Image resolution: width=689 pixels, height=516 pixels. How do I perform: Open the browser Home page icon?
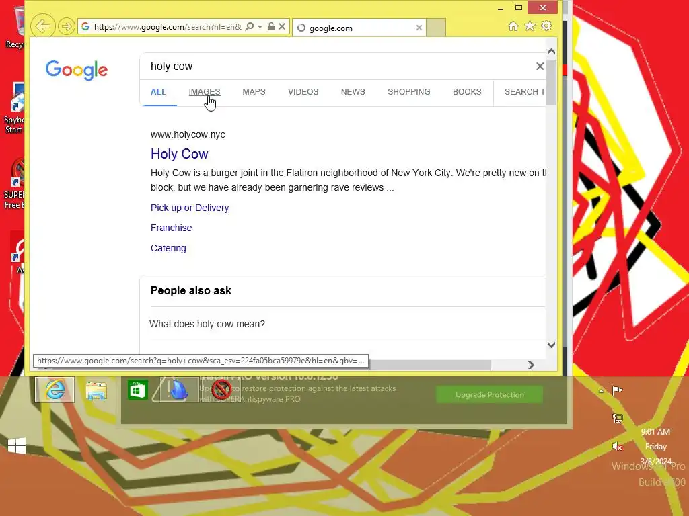click(x=513, y=26)
